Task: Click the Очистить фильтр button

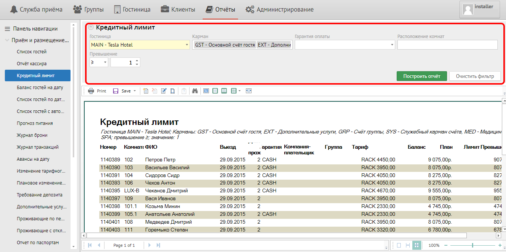Action: 475,76
